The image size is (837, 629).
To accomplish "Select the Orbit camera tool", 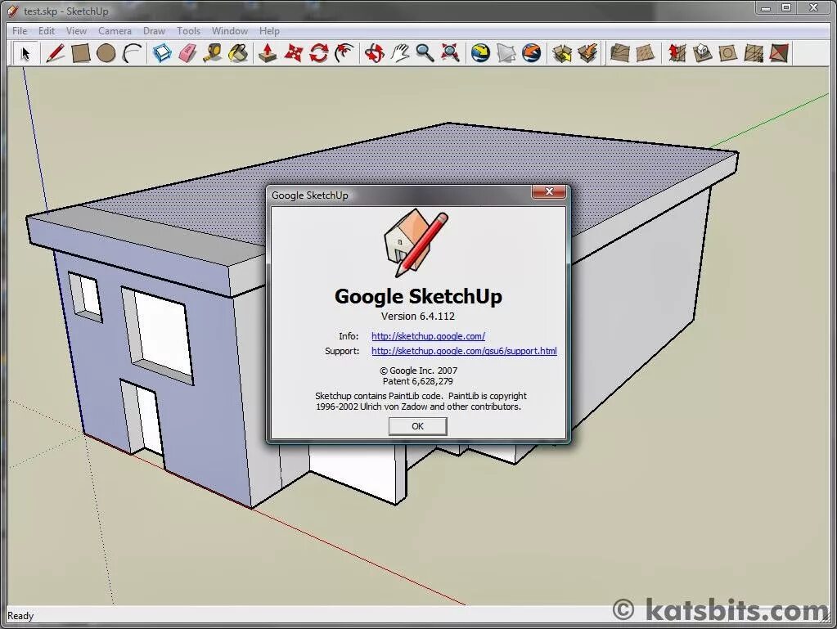I will tap(374, 53).
